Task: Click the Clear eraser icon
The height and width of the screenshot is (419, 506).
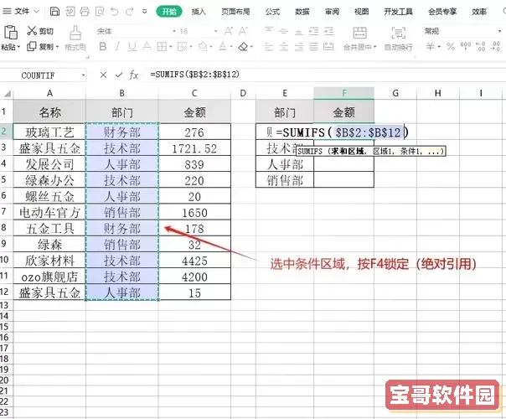Action: click(243, 47)
